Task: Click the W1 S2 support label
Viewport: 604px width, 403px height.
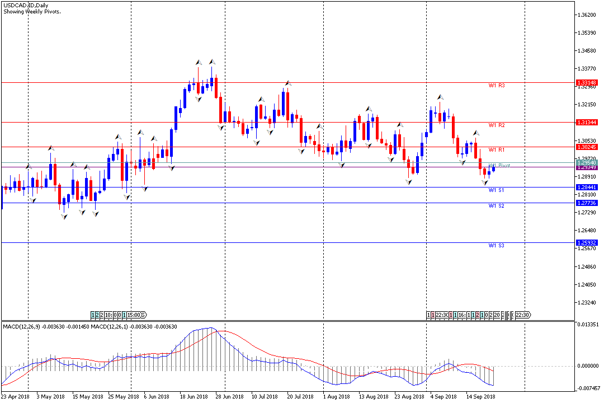Action: coord(496,206)
